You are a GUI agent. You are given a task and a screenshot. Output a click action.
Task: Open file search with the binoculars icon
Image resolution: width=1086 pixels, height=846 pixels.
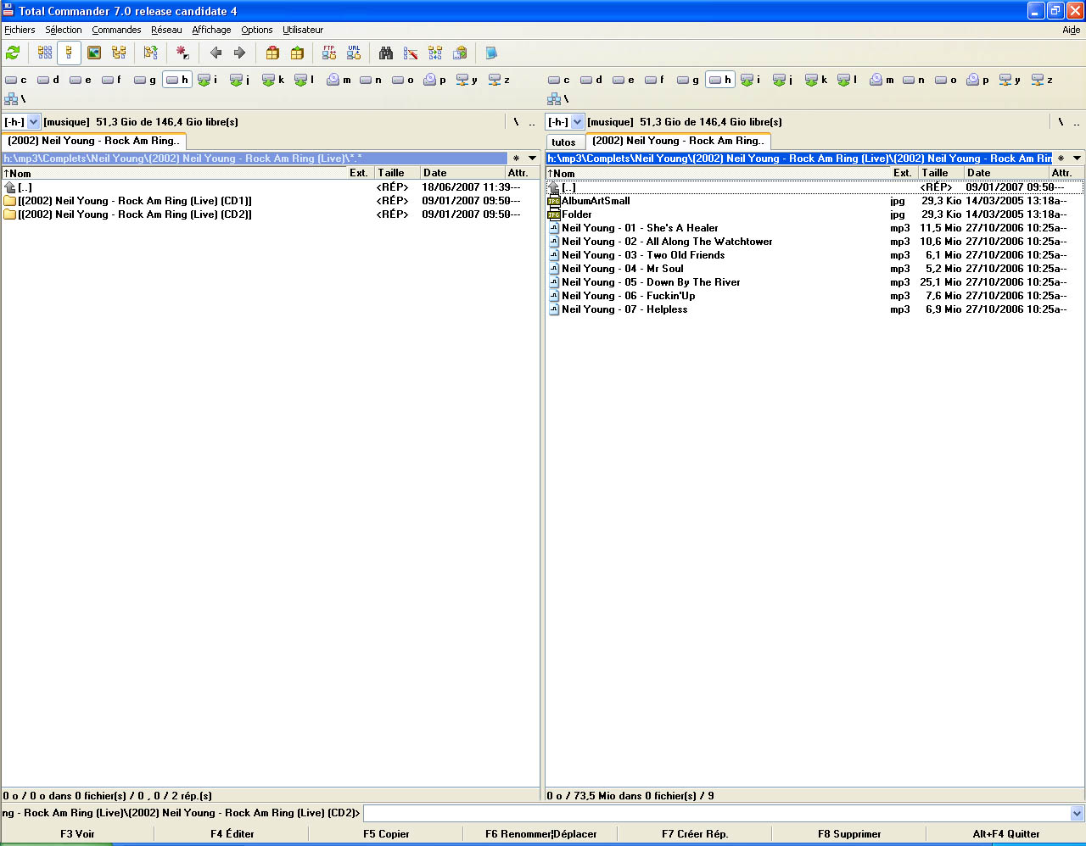[x=386, y=53]
